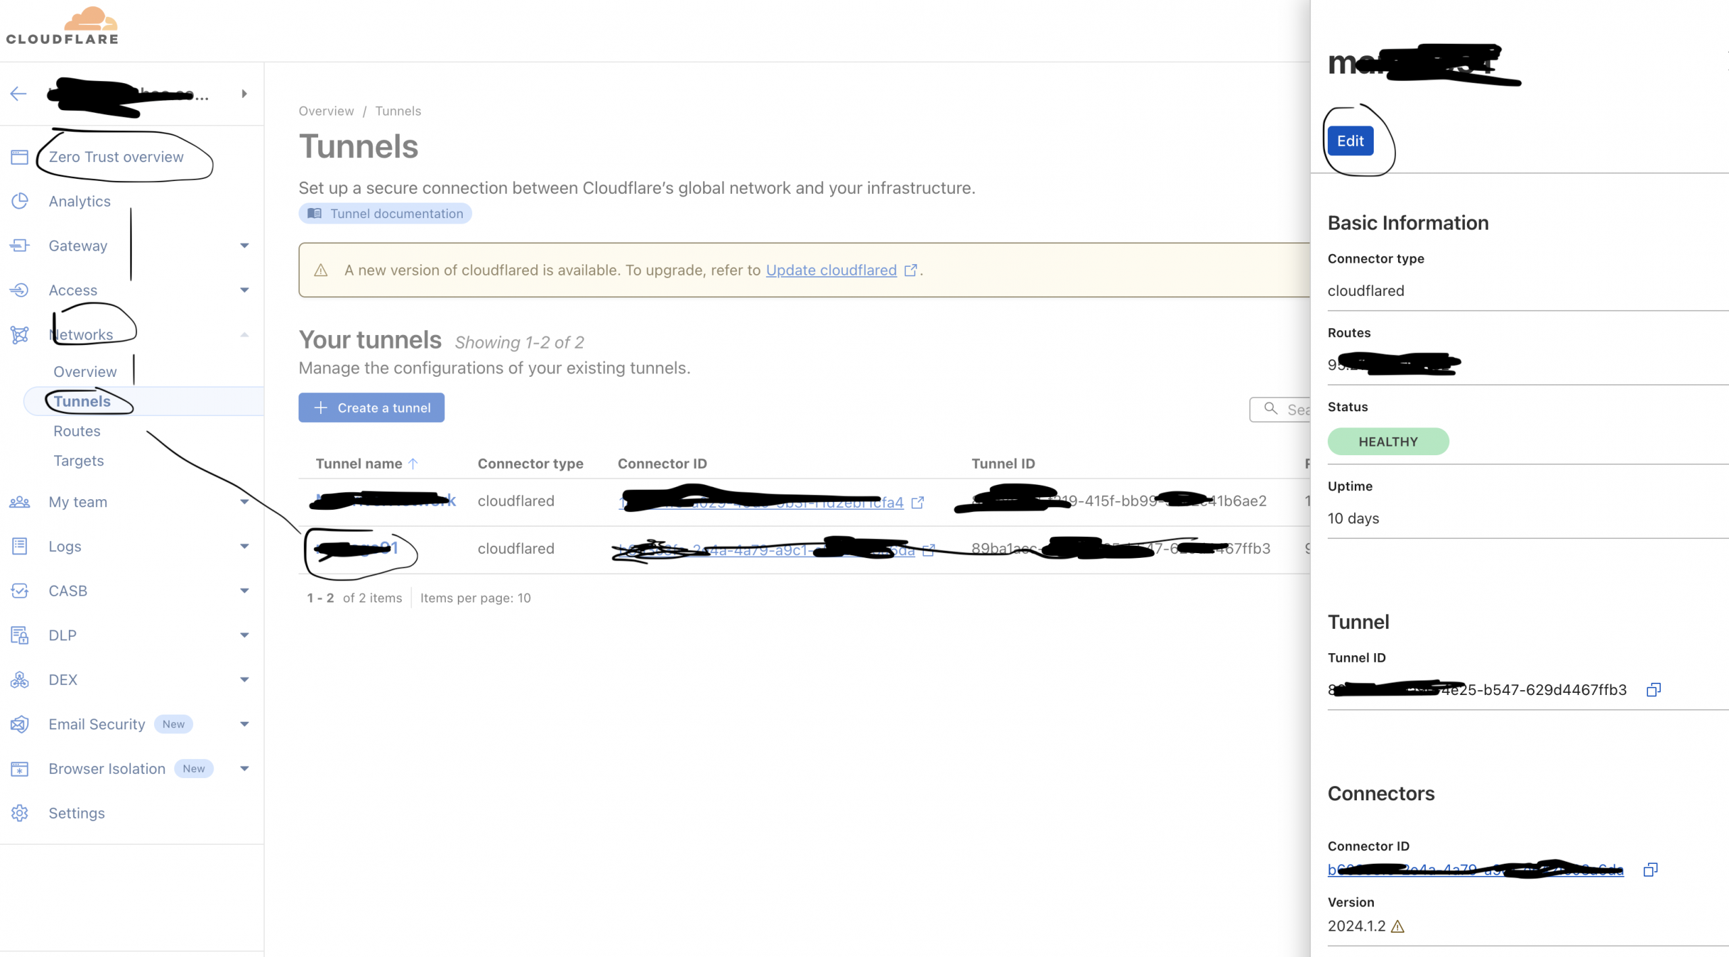The image size is (1729, 957).
Task: Open Analytics section
Action: (x=80, y=201)
